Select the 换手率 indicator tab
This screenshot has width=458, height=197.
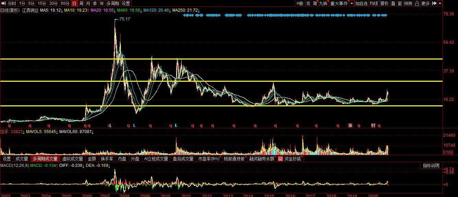[107, 159]
